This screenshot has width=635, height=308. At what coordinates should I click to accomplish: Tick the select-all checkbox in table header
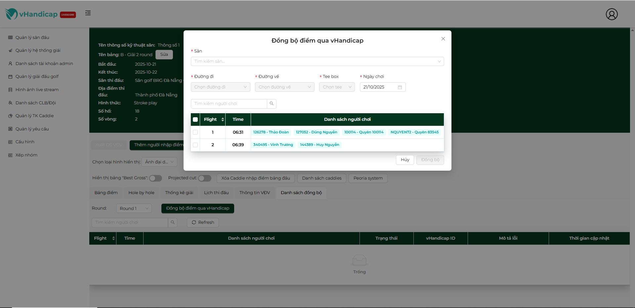click(195, 120)
